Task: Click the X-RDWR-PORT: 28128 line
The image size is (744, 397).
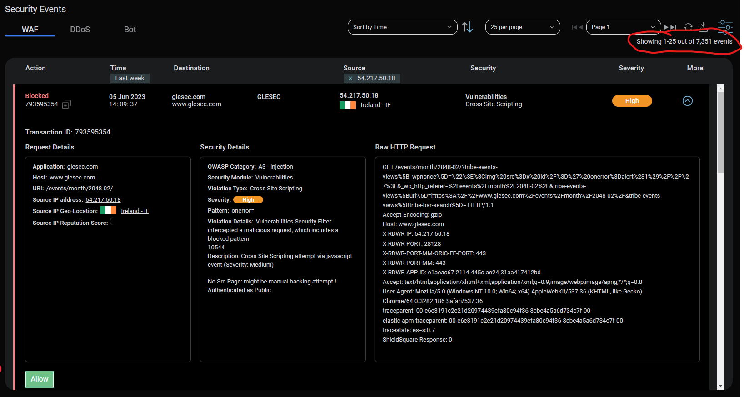Action: tap(412, 244)
